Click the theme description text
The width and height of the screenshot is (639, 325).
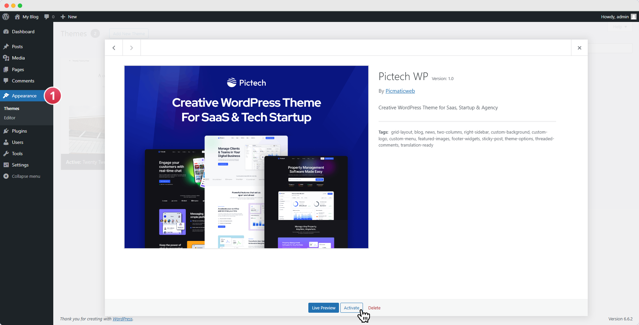(x=438, y=108)
